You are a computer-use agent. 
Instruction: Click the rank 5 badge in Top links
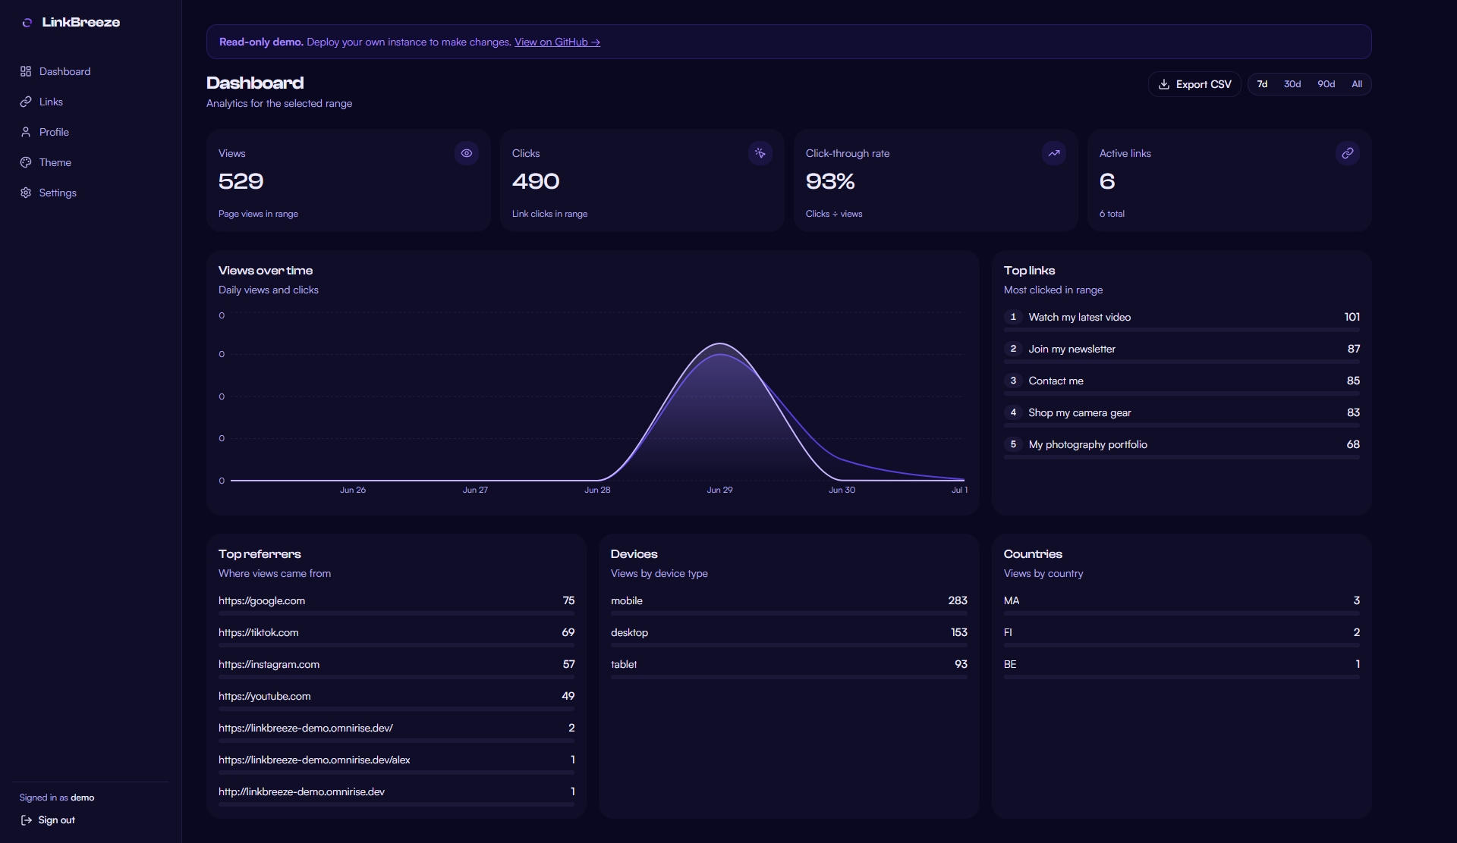click(x=1012, y=444)
